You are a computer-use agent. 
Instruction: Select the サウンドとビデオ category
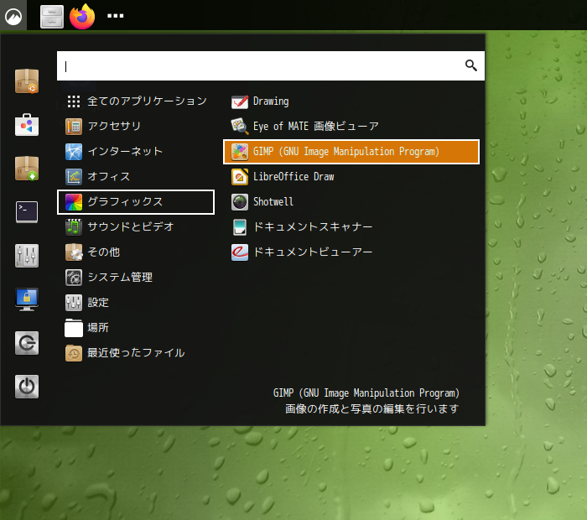click(136, 226)
